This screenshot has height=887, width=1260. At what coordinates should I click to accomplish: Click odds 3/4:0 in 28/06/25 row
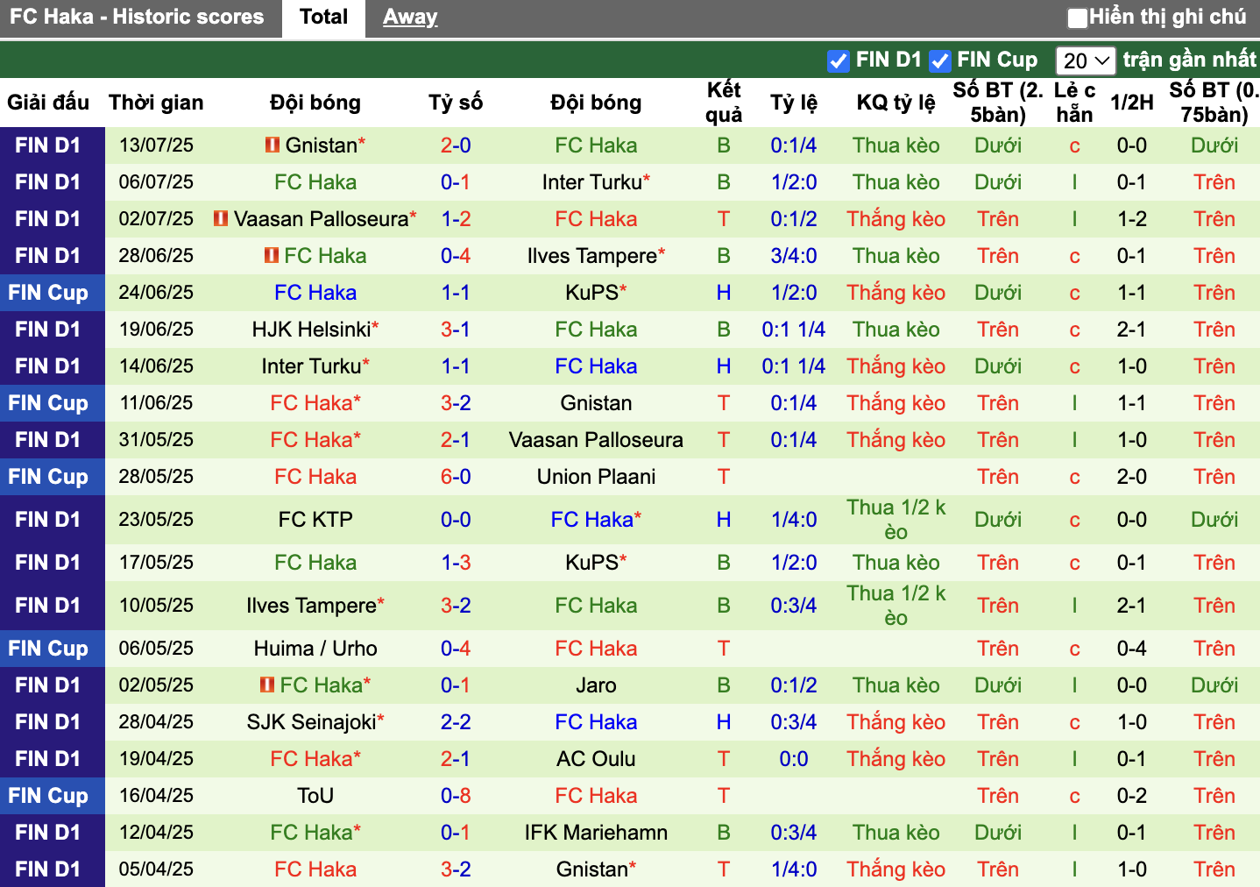[x=794, y=256]
